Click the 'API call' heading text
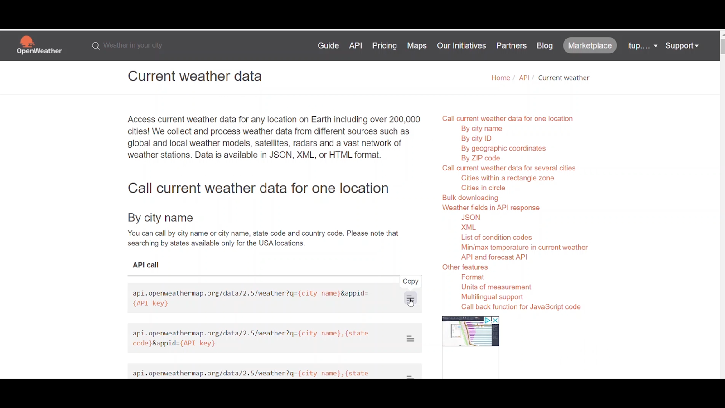This screenshot has width=725, height=408. click(145, 266)
